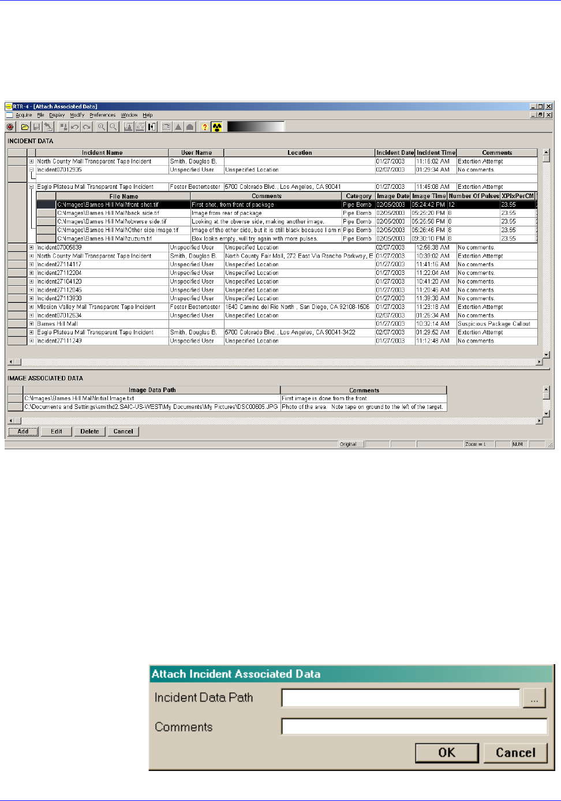Select the 'back side.tif' file row
Viewport: 561px width, 801px height.
pos(287,213)
